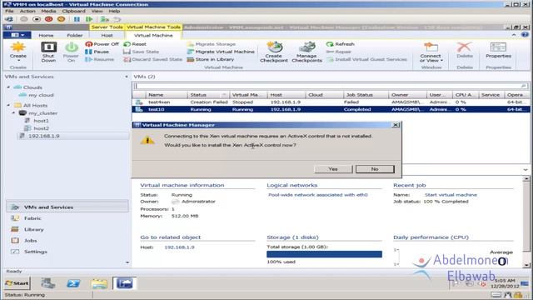Click the Start button
This screenshot has height=300, width=533.
(17, 283)
